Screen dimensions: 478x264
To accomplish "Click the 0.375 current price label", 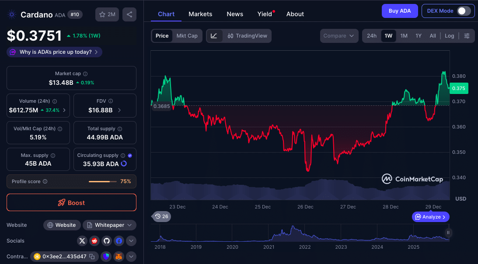I will [459, 88].
